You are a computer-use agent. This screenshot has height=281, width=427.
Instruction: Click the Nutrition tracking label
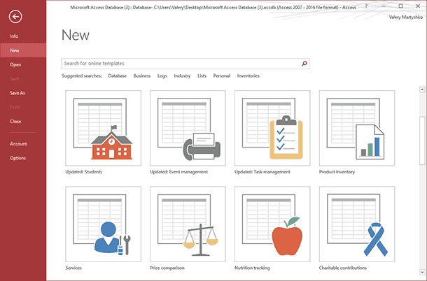coord(252,268)
